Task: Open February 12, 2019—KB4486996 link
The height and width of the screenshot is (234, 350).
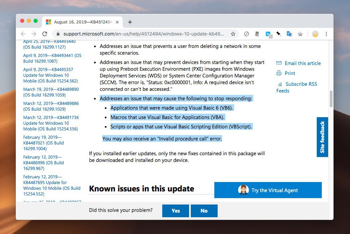Action: 44,163
